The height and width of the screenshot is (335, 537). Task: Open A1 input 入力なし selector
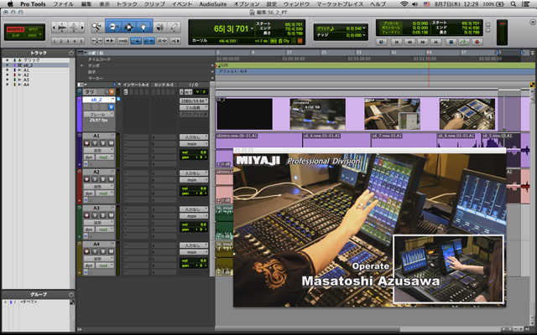coord(194,137)
